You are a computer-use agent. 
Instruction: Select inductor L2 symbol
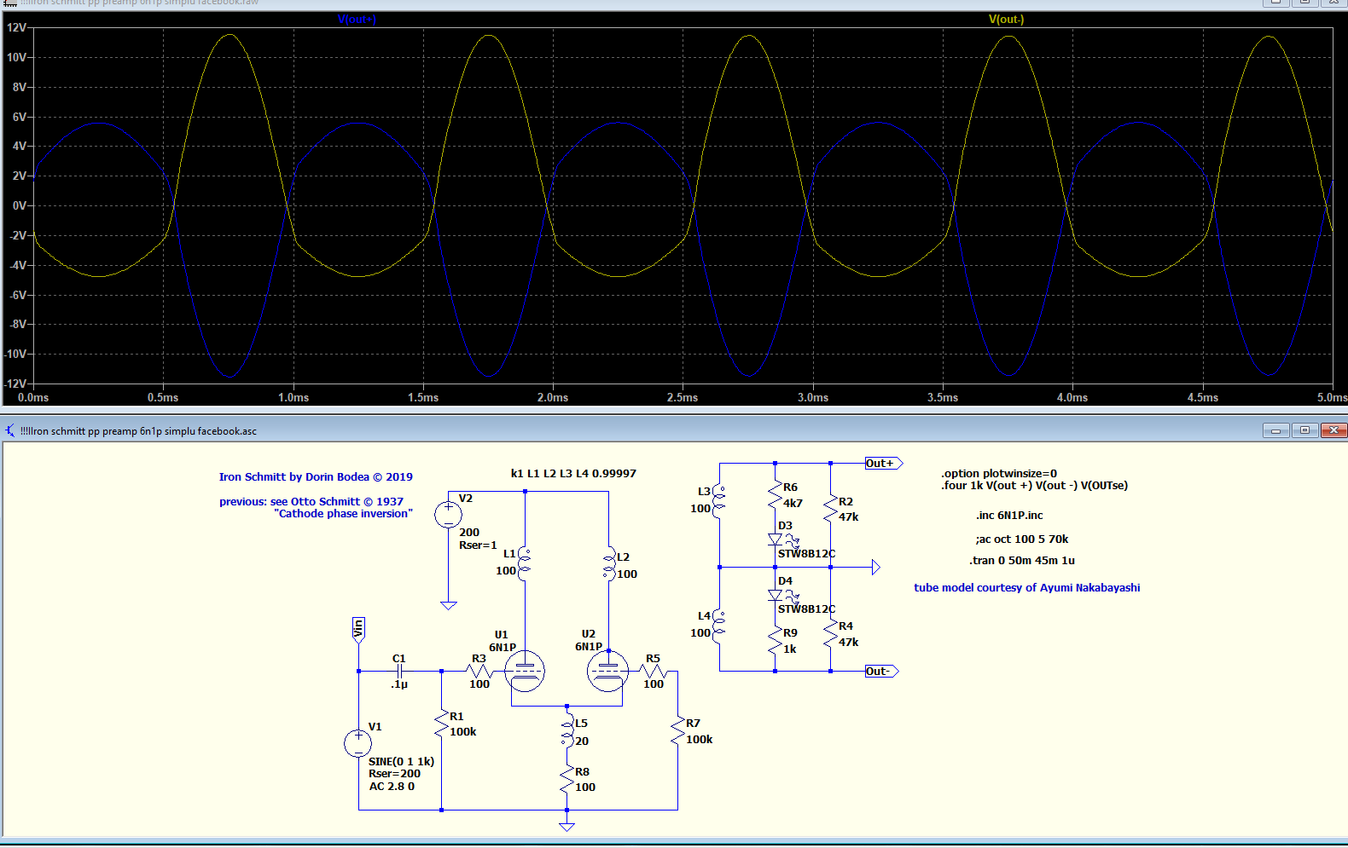[x=609, y=564]
